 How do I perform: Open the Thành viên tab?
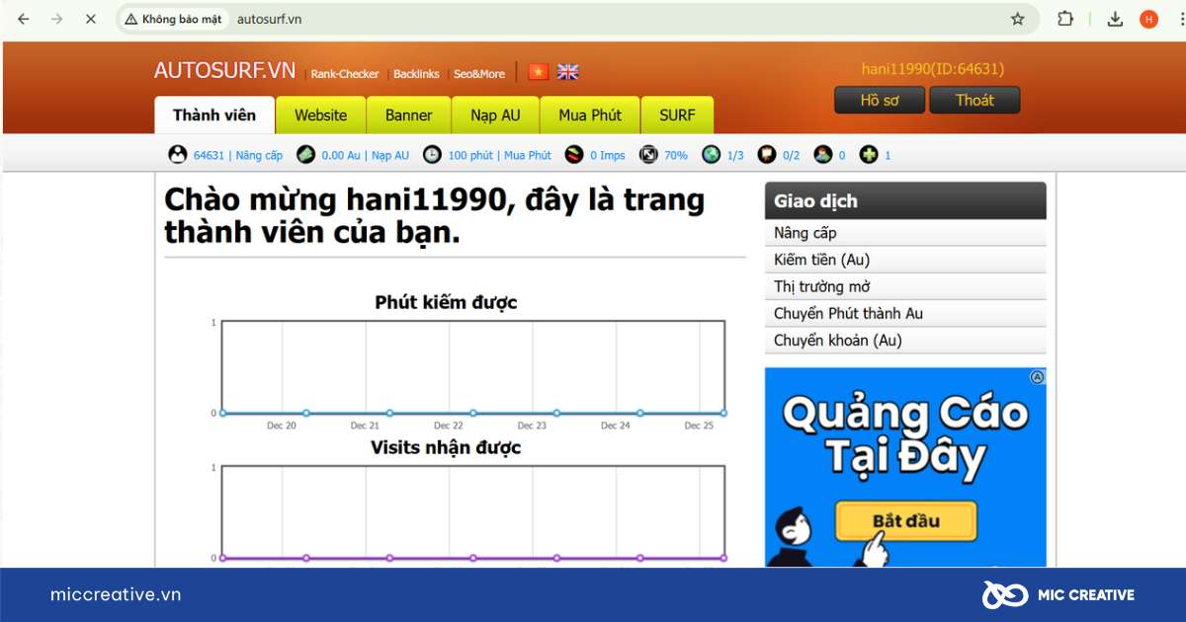214,115
